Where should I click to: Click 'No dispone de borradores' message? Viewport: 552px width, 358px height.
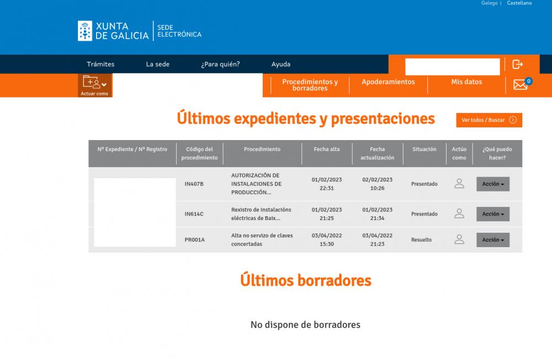coord(306,324)
